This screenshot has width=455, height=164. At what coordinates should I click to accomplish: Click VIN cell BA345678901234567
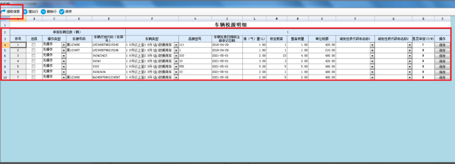(x=109, y=78)
